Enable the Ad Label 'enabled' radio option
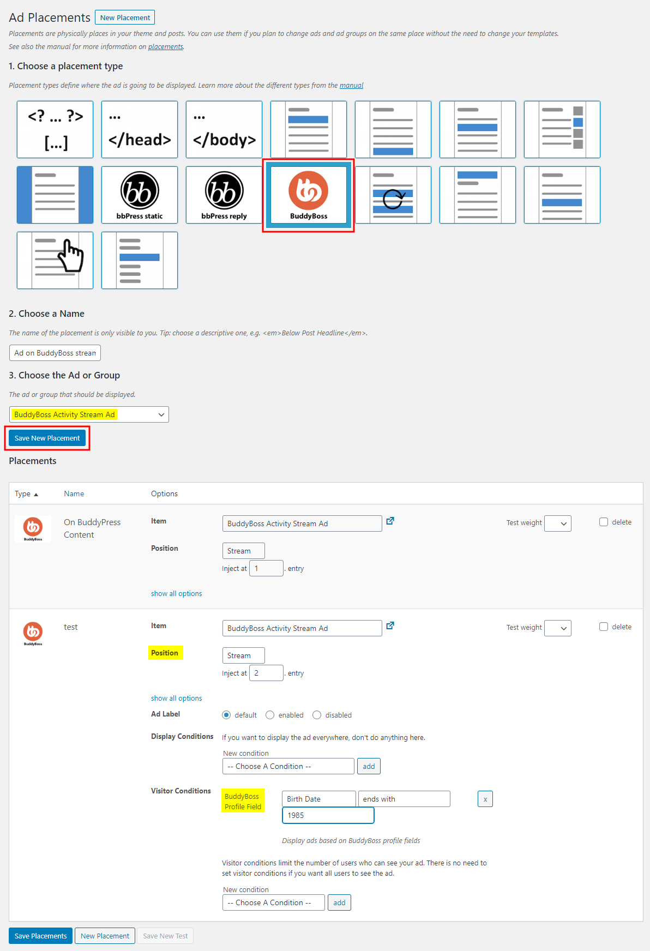The image size is (650, 951). (270, 715)
